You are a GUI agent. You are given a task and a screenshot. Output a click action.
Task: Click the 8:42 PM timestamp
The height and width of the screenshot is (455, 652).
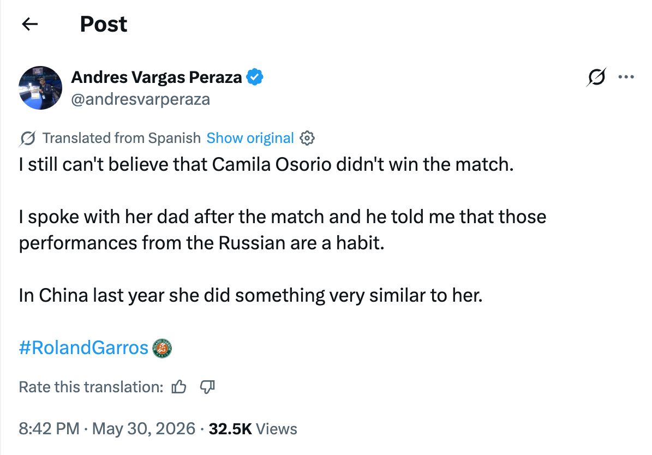click(49, 429)
